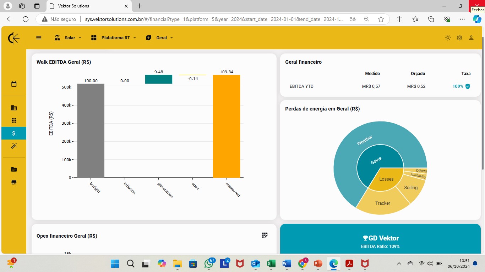The image size is (485, 272).
Task: Expand the Geral dropdown
Action: pyautogui.click(x=159, y=38)
